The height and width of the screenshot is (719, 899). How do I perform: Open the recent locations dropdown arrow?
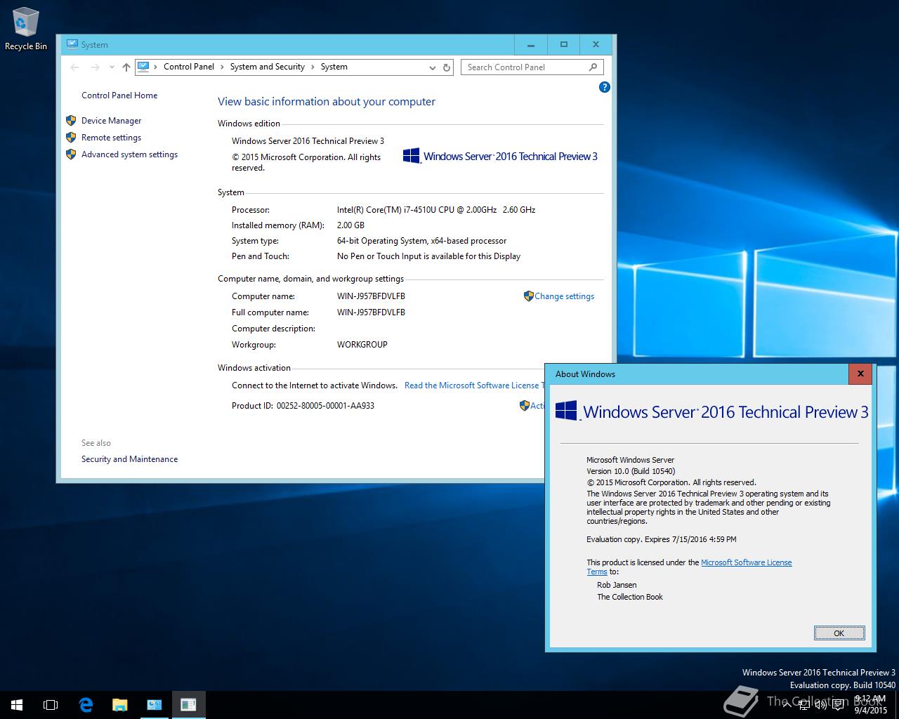point(112,67)
